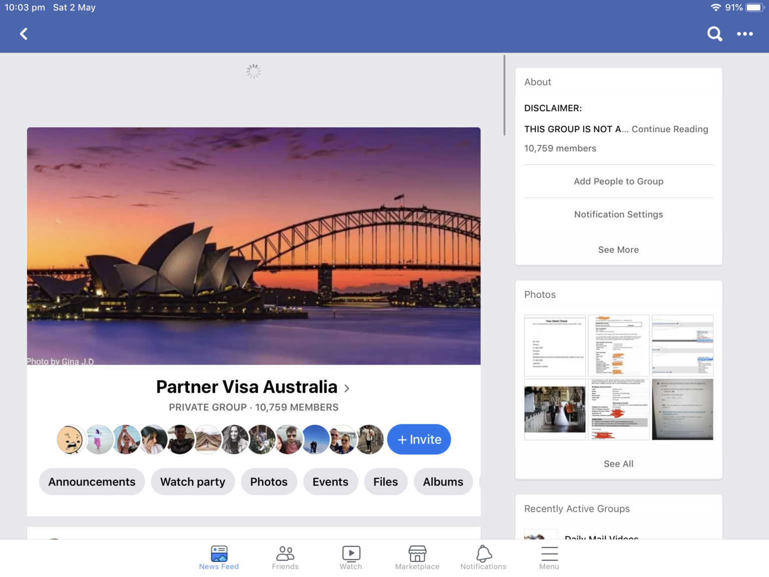Open the News Feed tab
Image resolution: width=769 pixels, height=577 pixels.
click(219, 557)
